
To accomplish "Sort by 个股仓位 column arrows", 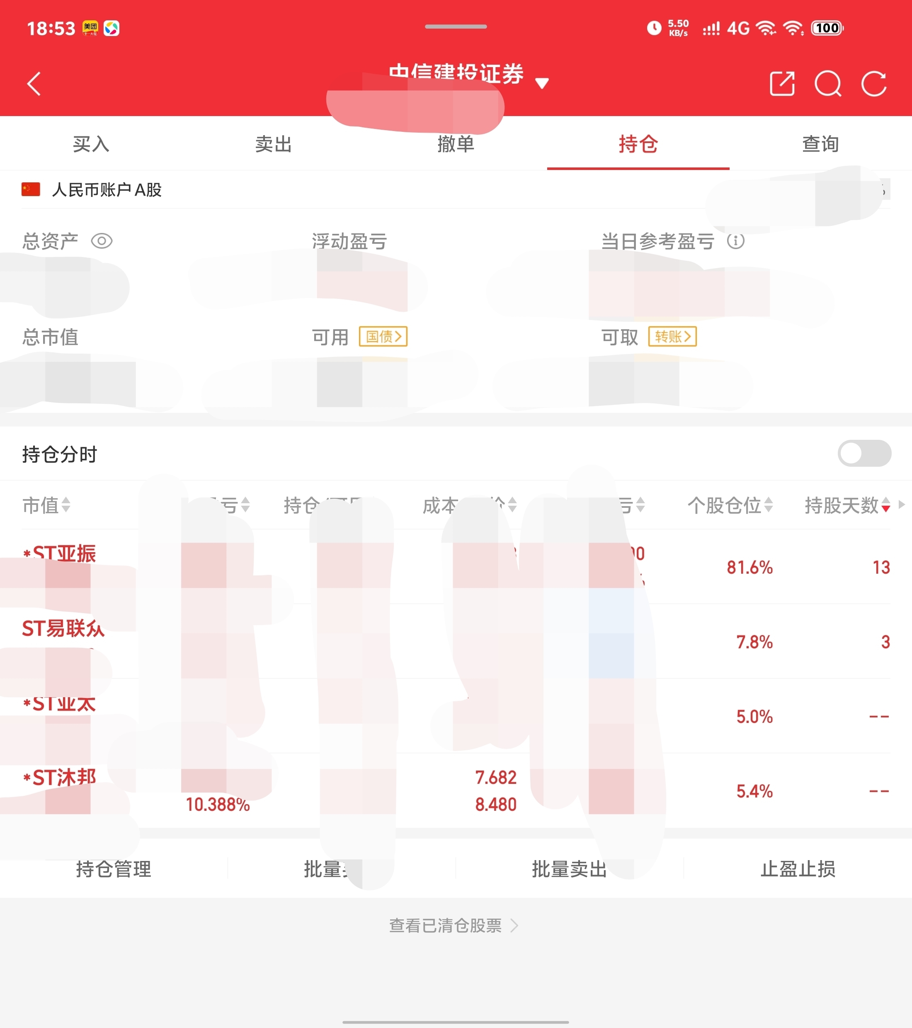I will click(768, 505).
